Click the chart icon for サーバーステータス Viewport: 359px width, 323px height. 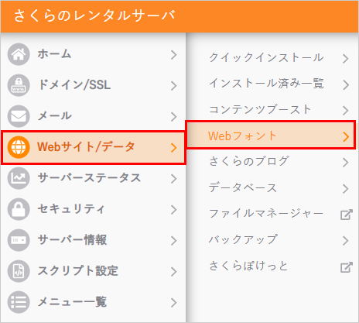point(19,178)
